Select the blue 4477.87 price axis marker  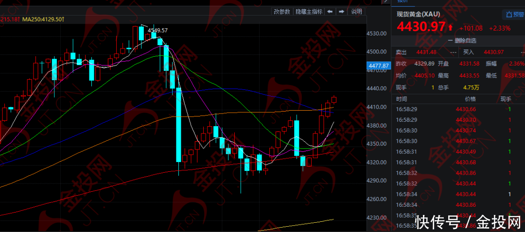(x=378, y=66)
